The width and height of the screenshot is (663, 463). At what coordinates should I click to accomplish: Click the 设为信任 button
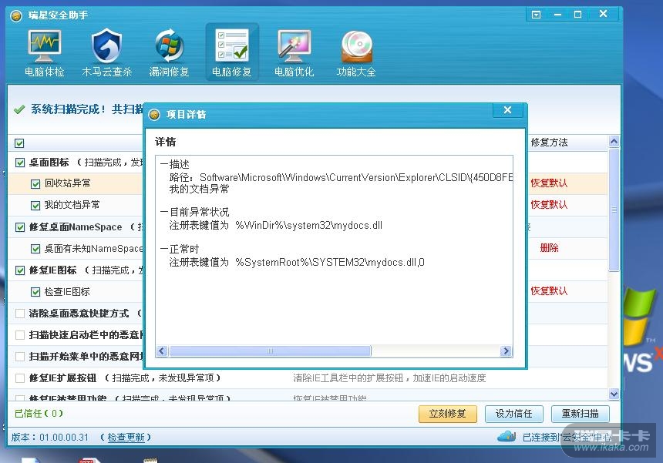tap(513, 414)
